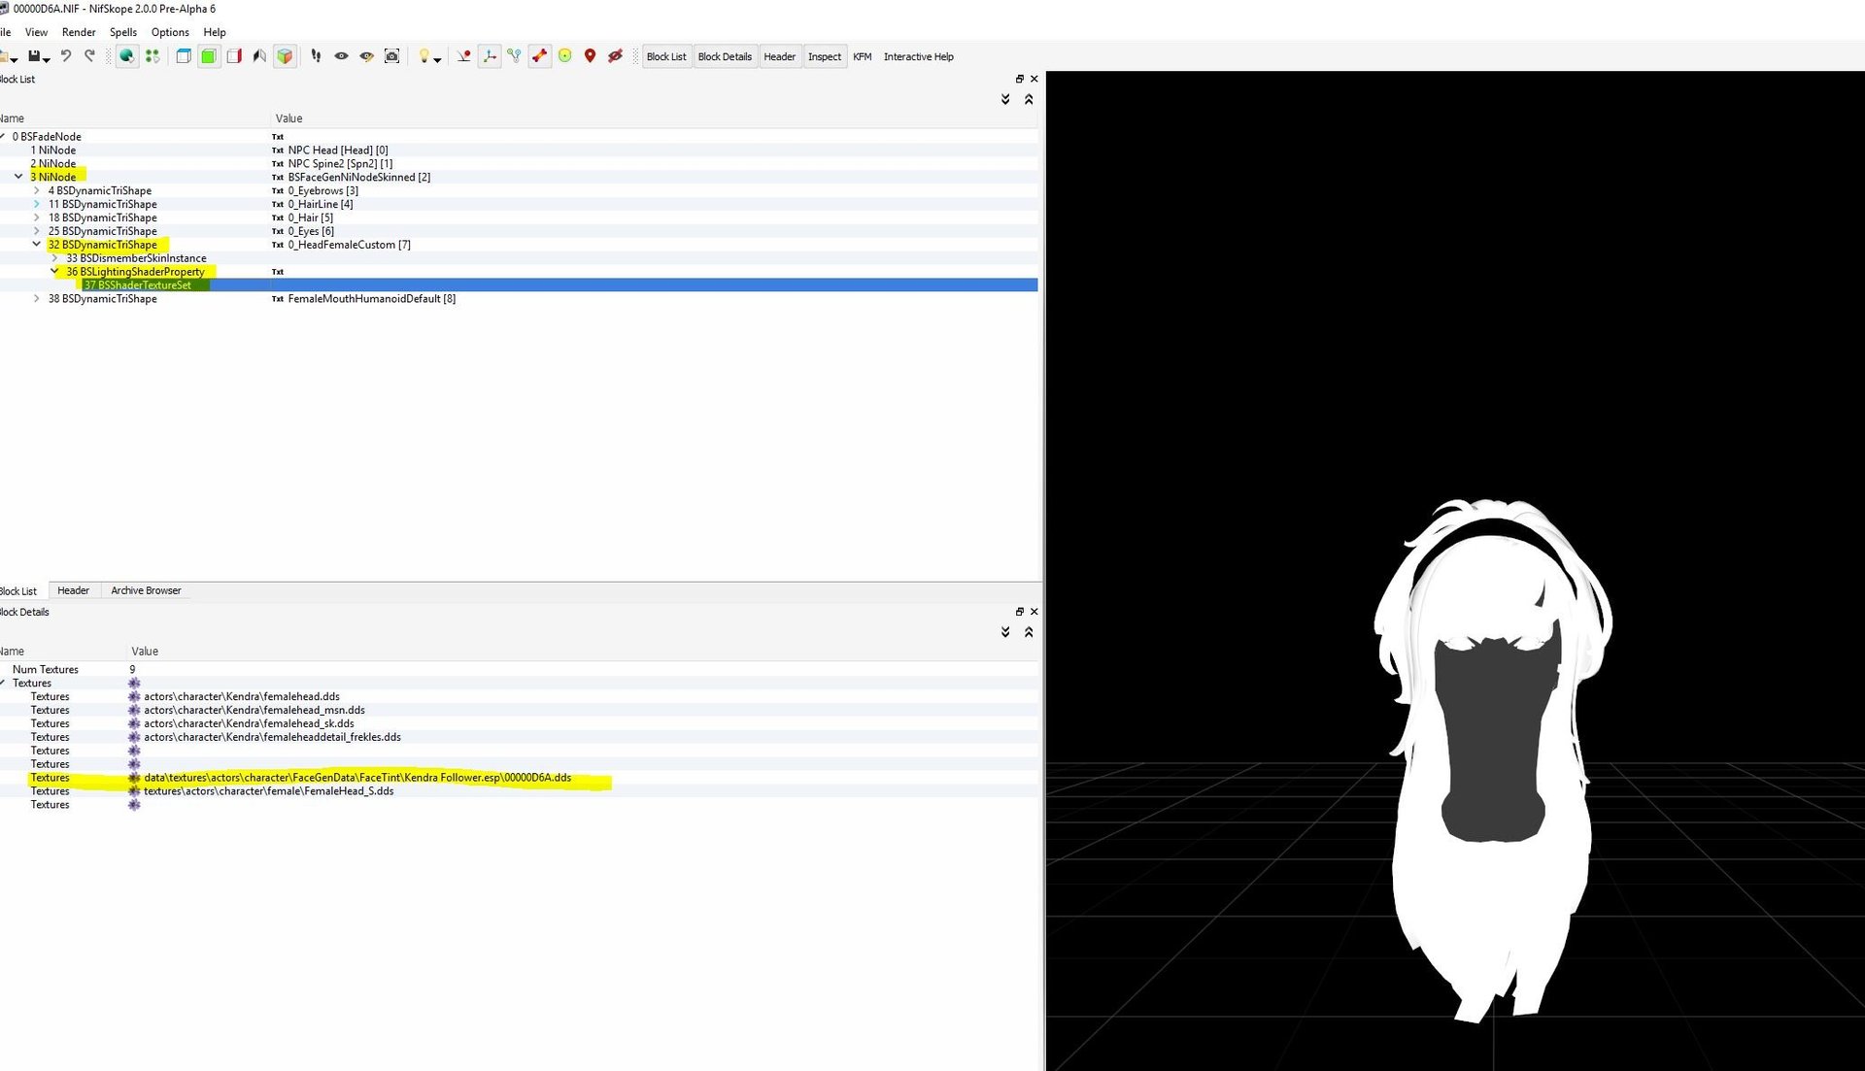This screenshot has width=1865, height=1071.
Task: Click flower icon beside femalehead.dds texture
Action: click(x=134, y=697)
